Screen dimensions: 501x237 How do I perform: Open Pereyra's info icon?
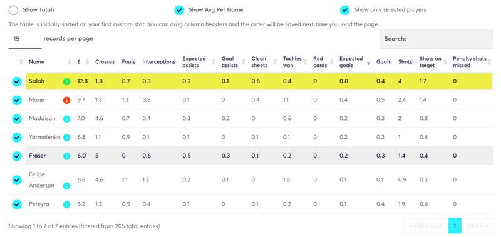click(x=66, y=204)
